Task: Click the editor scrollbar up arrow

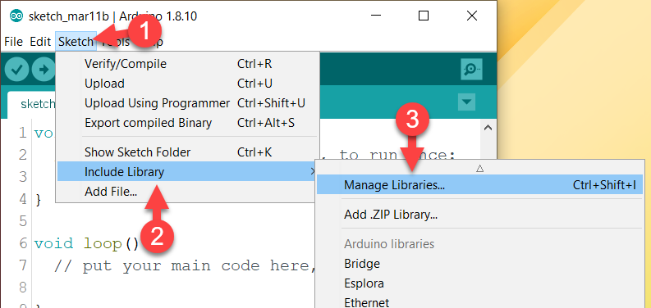Action: (488, 128)
